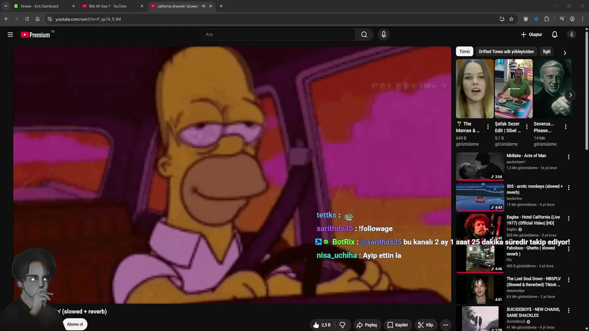589x331 pixels.
Task: Select Drifted Tones adlı yükleyiciden chip
Action: pyautogui.click(x=506, y=51)
